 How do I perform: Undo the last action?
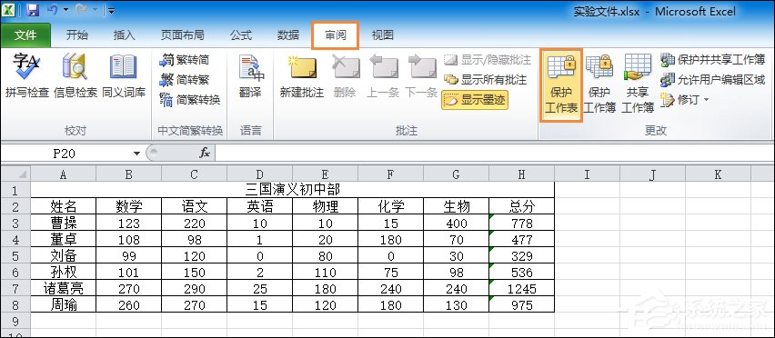(53, 10)
